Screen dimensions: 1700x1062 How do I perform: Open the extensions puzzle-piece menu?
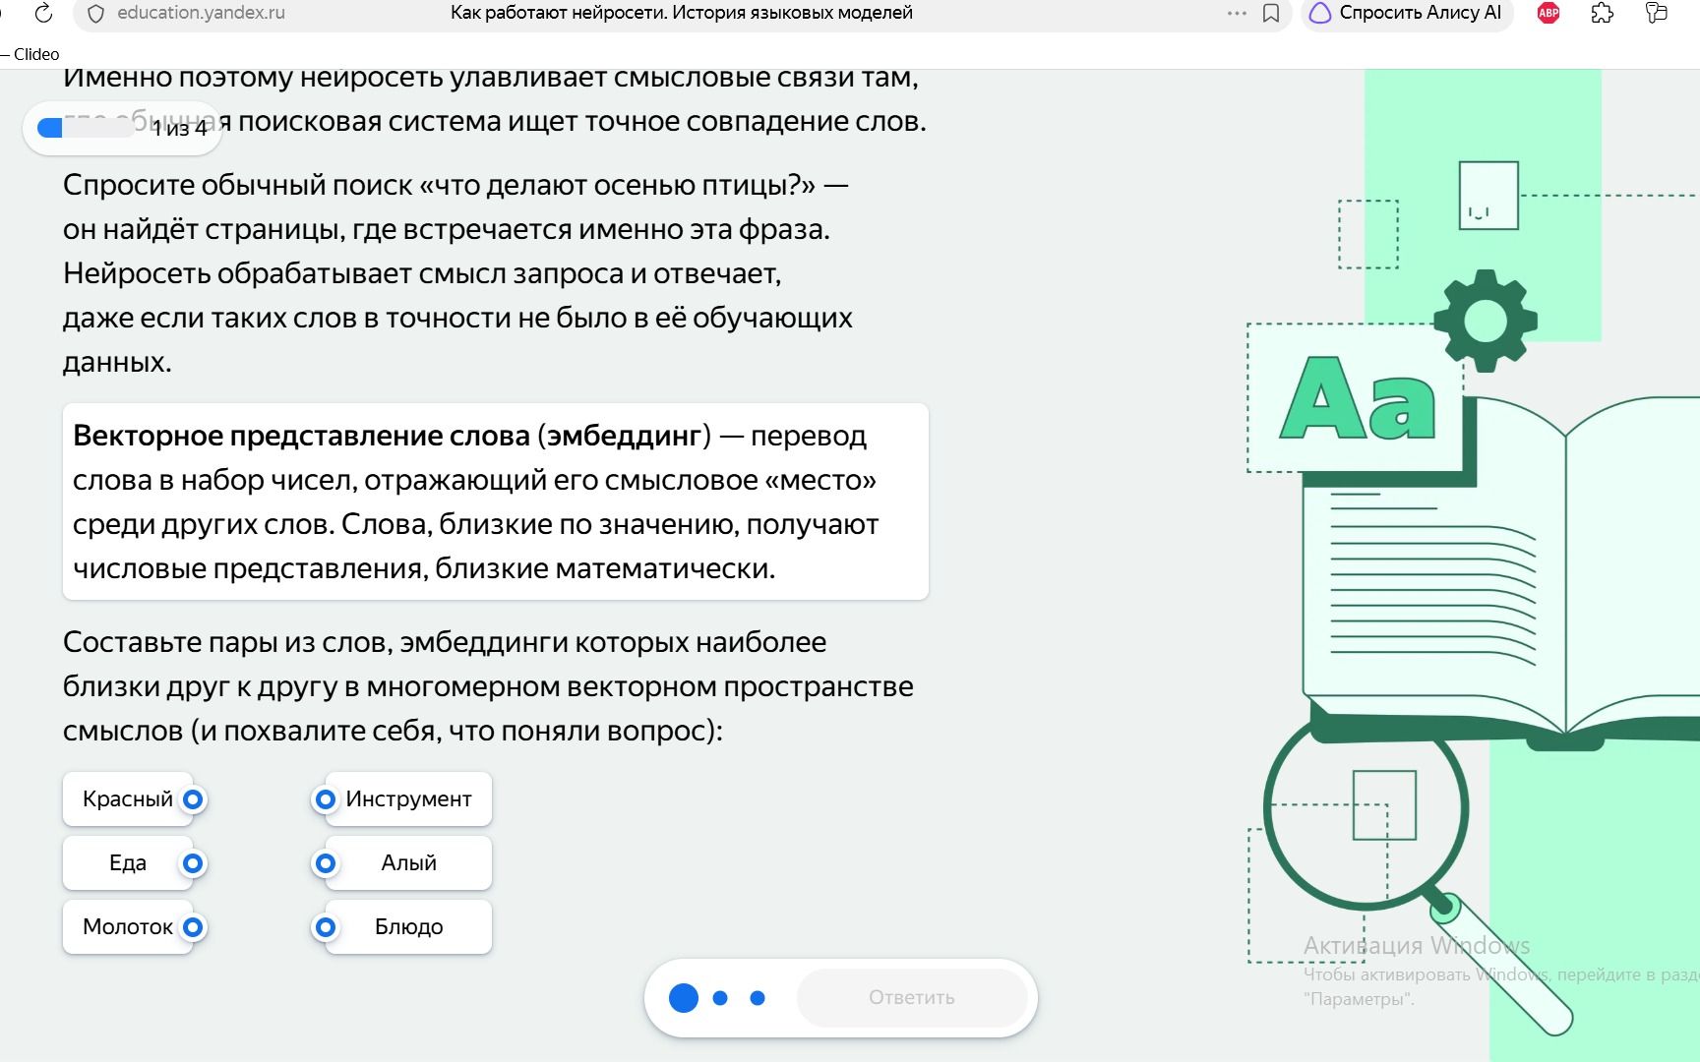(1603, 13)
